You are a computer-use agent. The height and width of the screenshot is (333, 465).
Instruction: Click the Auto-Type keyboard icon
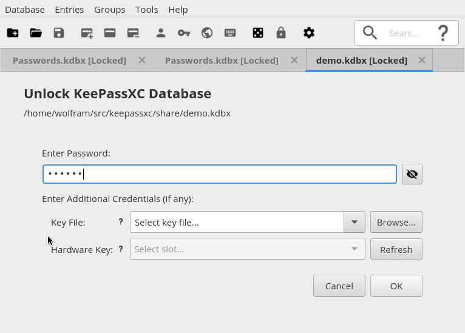tap(230, 33)
